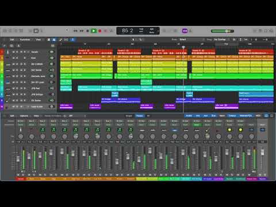Click the LCD position display showing 85 2

[x=128, y=30]
